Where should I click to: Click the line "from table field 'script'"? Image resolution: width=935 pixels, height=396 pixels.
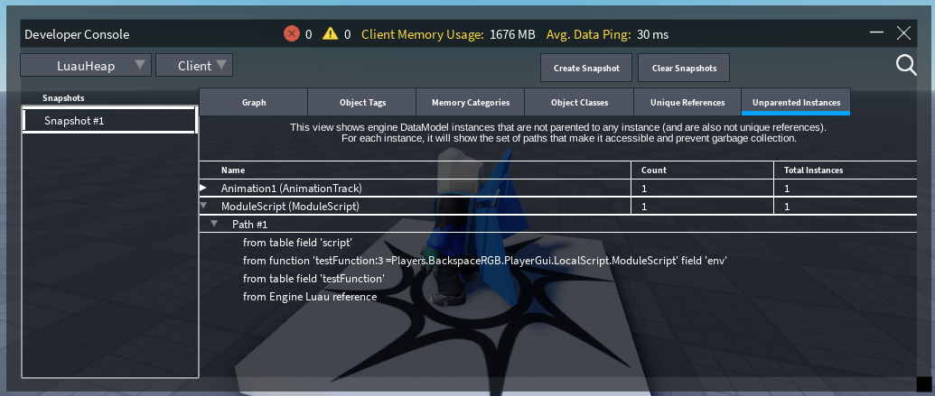pos(297,243)
